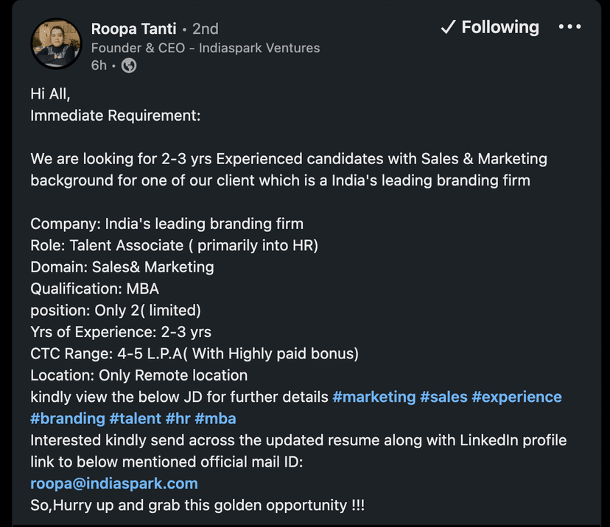Open the #marketing hashtag
The image size is (610, 527).
(x=374, y=397)
